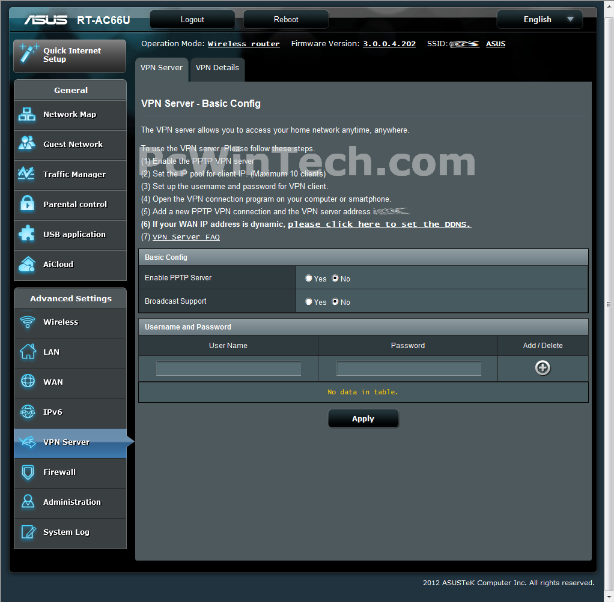
Task: Select the Firewall shield icon
Action: point(28,472)
